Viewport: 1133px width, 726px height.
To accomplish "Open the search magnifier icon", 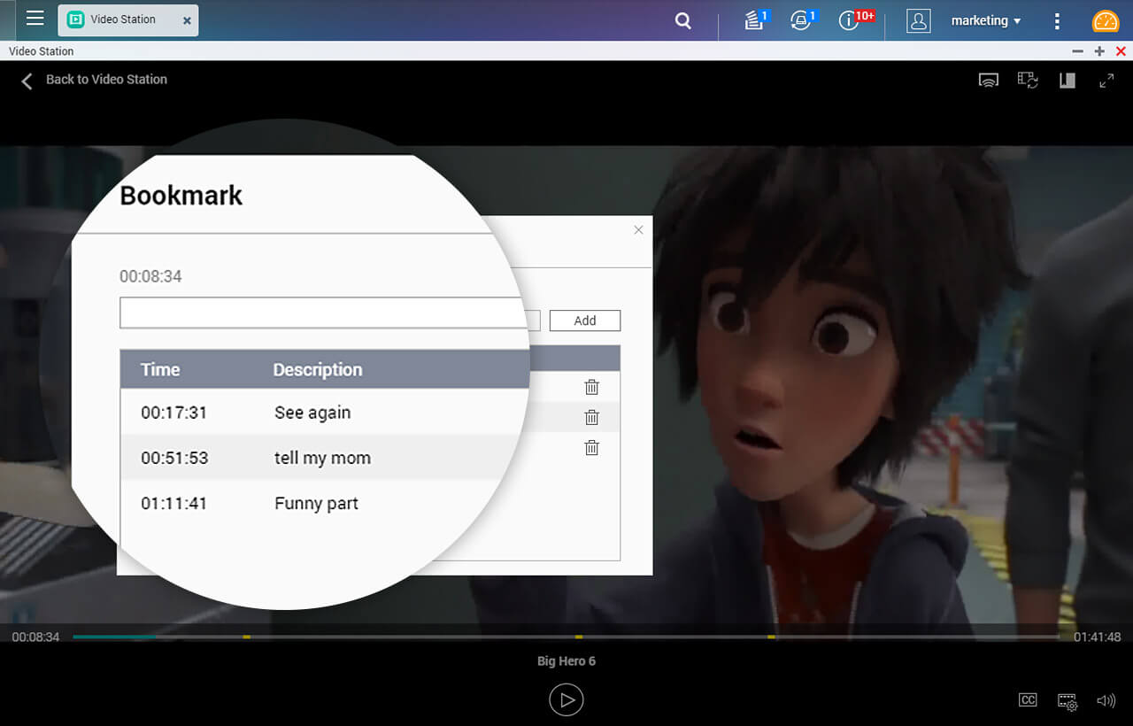I will [683, 20].
